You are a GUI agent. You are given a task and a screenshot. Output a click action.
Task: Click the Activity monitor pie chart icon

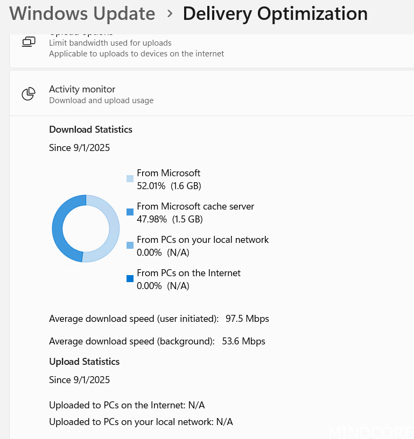29,94
